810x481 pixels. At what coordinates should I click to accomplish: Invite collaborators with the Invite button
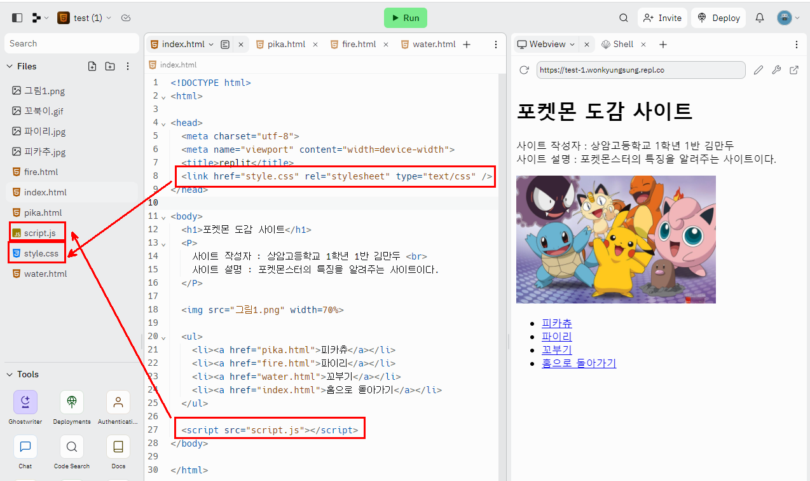(x=662, y=18)
